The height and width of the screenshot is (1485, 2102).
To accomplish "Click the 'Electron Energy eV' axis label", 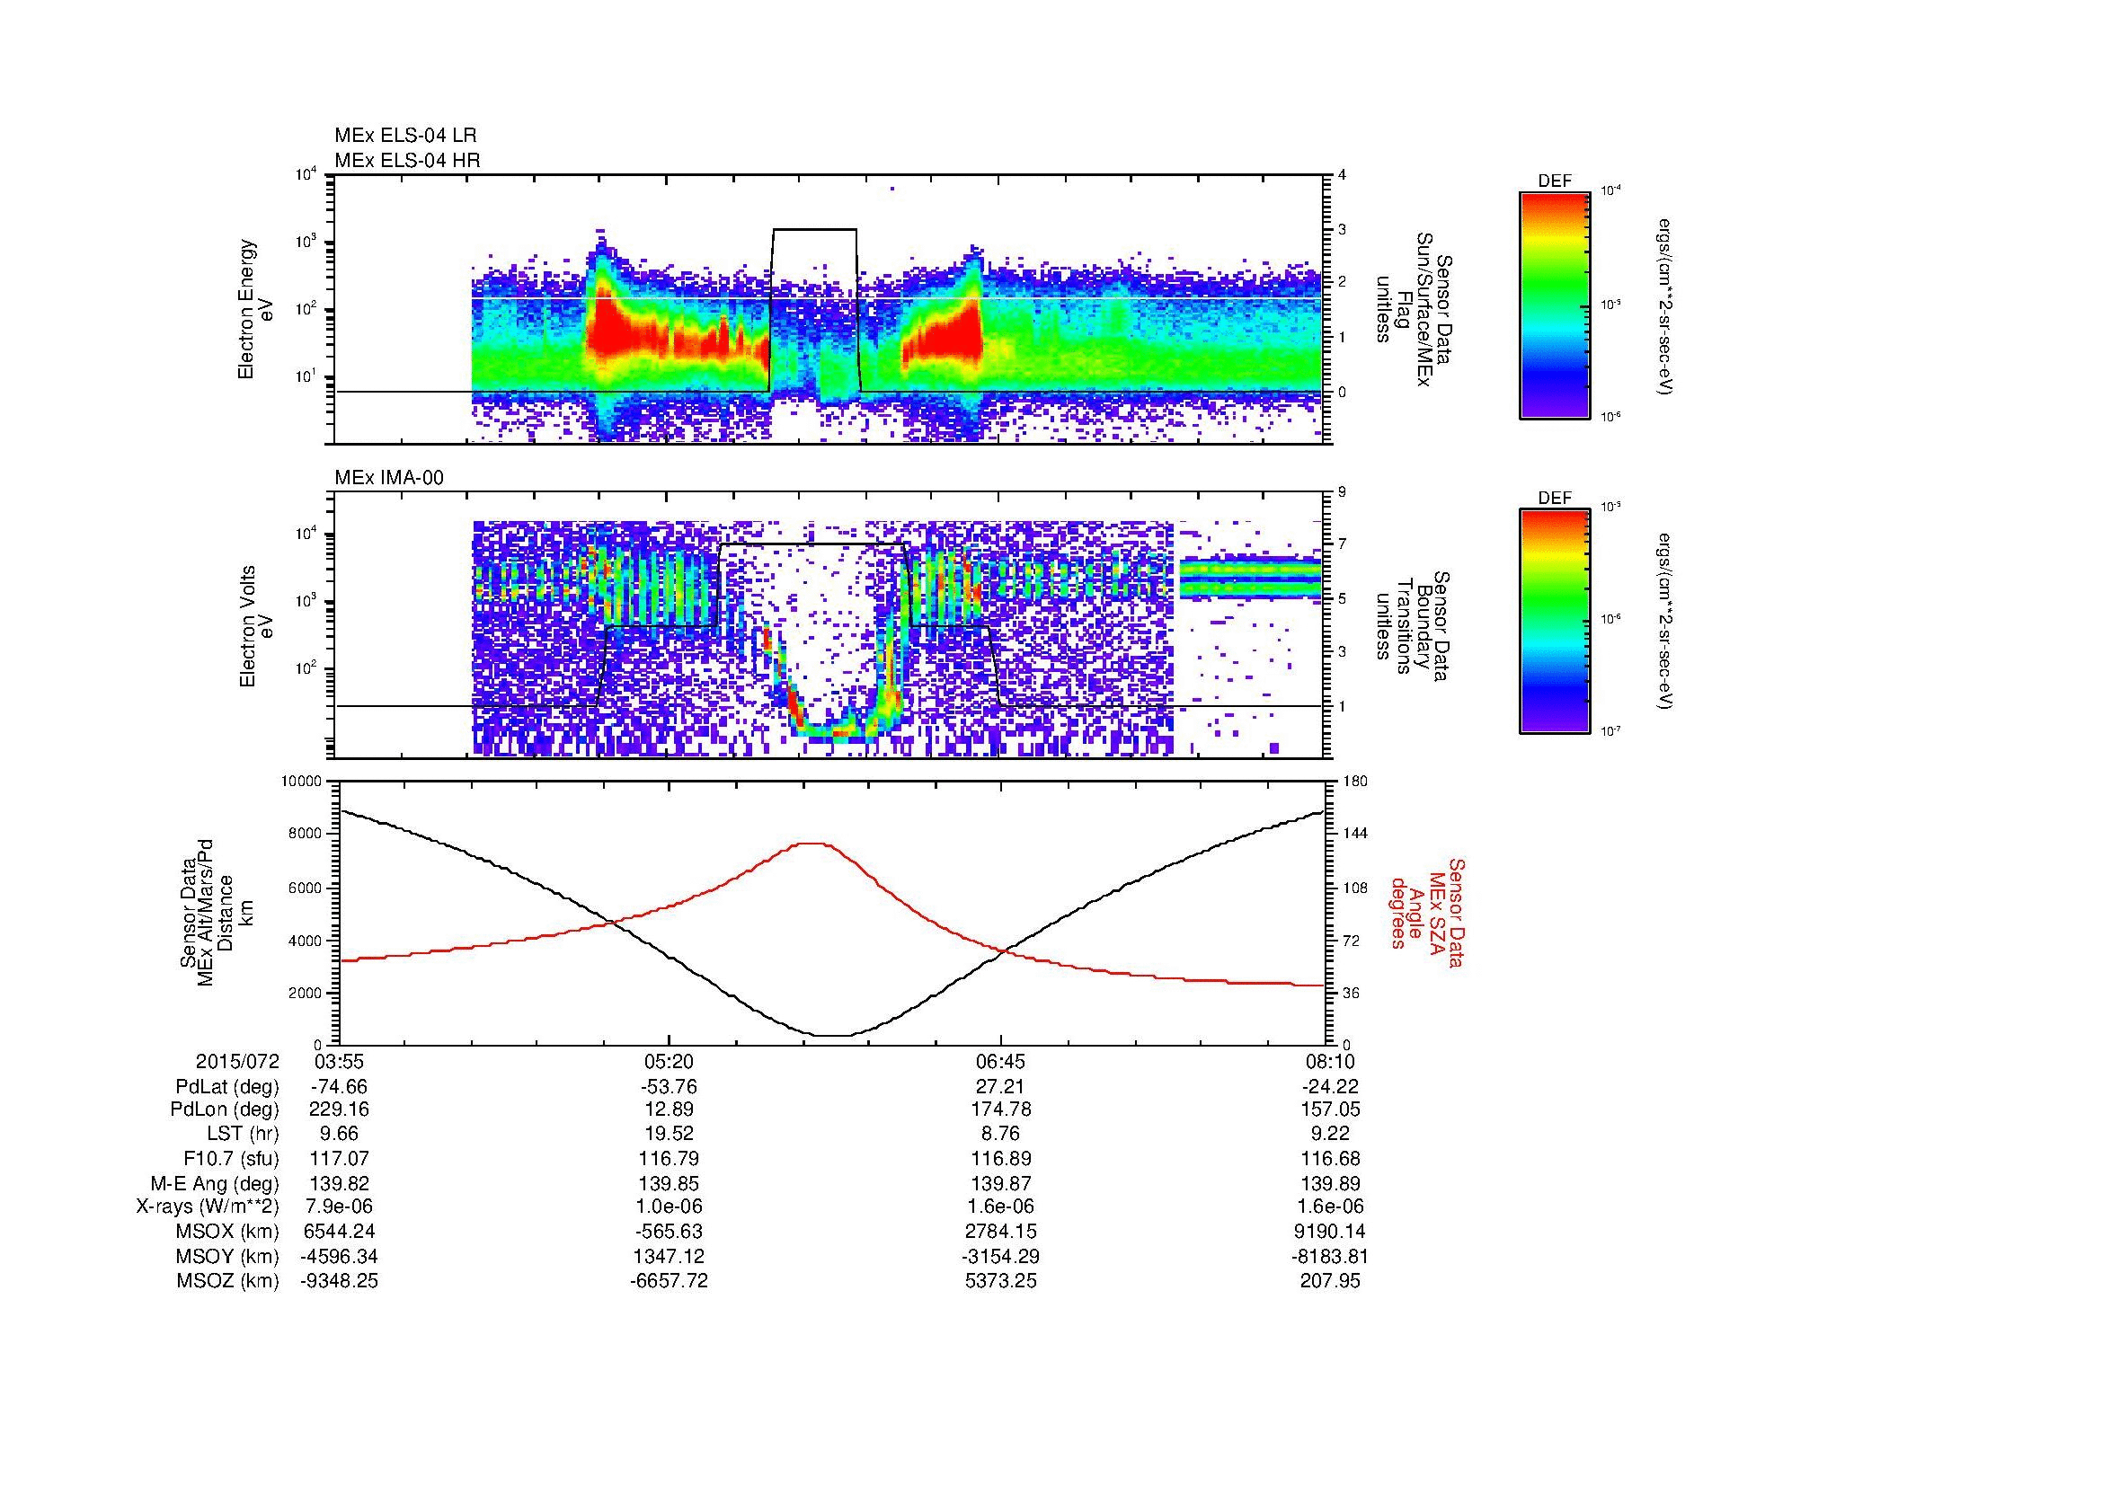I will click(x=255, y=309).
